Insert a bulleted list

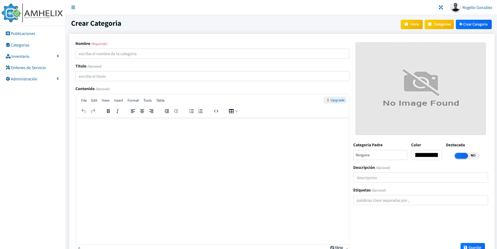click(x=191, y=111)
